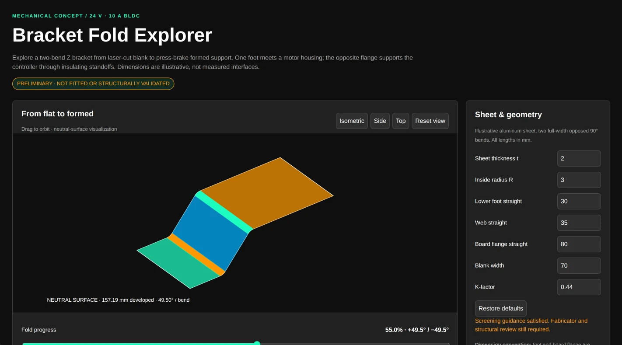Click Drag to orbit hint text

click(69, 129)
